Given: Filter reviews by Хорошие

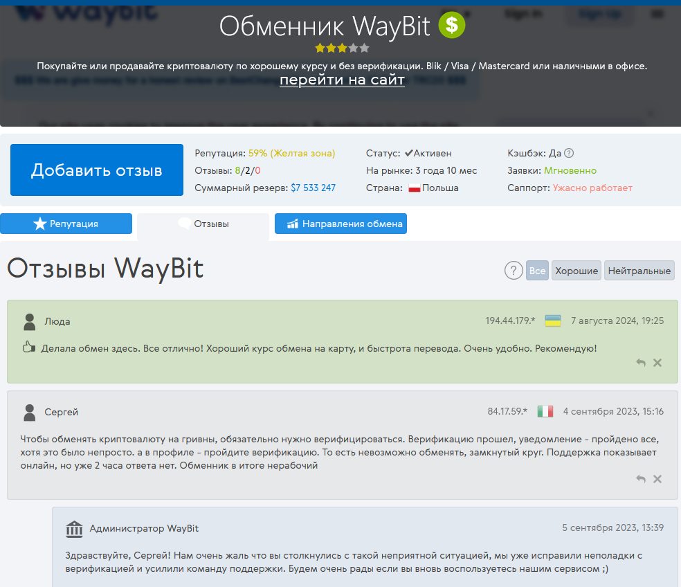Looking at the screenshot, I should click(x=576, y=271).
